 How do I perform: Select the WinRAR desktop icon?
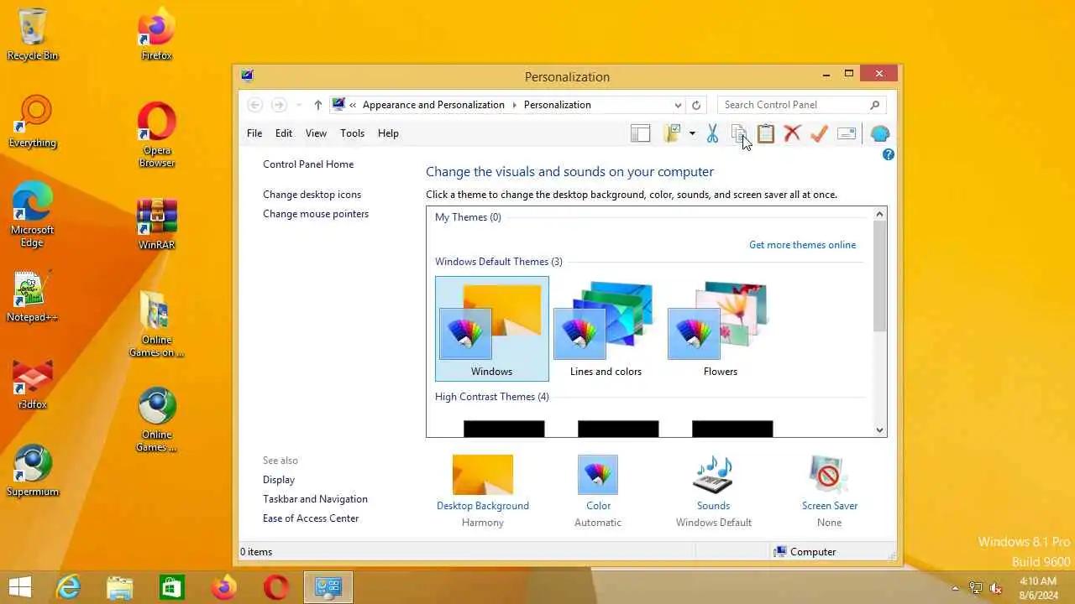(157, 224)
